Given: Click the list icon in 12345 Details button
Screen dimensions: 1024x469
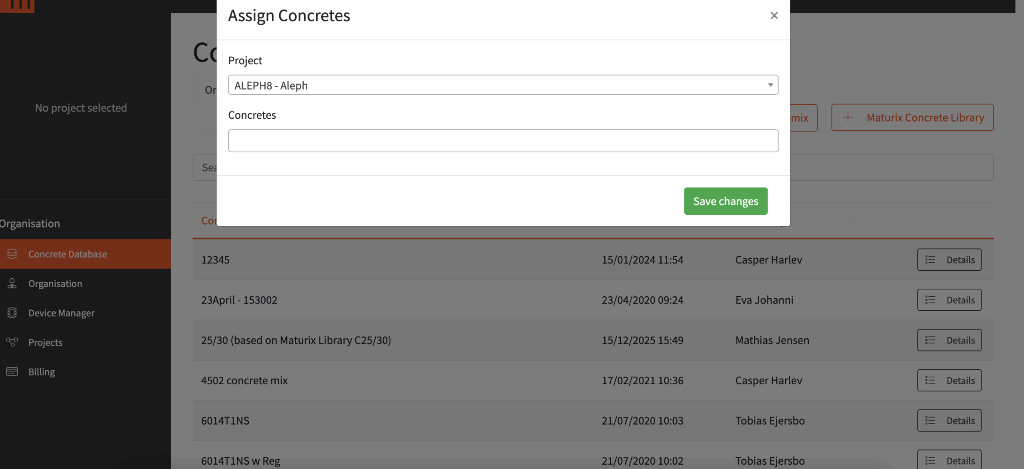Looking at the screenshot, I should pyautogui.click(x=930, y=259).
